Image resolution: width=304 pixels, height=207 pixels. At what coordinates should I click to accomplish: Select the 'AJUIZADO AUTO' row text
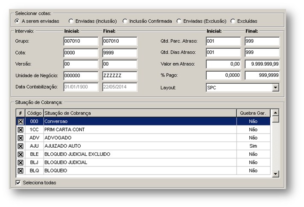tap(63, 146)
